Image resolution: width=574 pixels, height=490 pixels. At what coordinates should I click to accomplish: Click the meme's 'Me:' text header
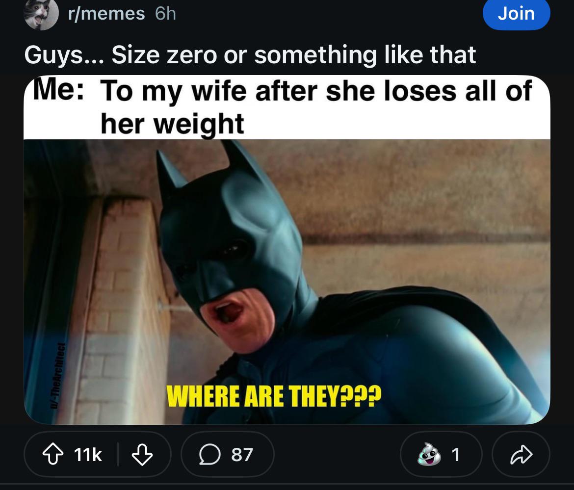[58, 90]
